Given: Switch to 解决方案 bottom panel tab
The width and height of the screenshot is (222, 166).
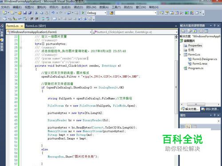Looking at the screenshot, I should 190,109.
